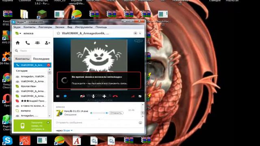Open AVG desktop shortcut
The image size is (260, 146).
click(x=6, y=35)
